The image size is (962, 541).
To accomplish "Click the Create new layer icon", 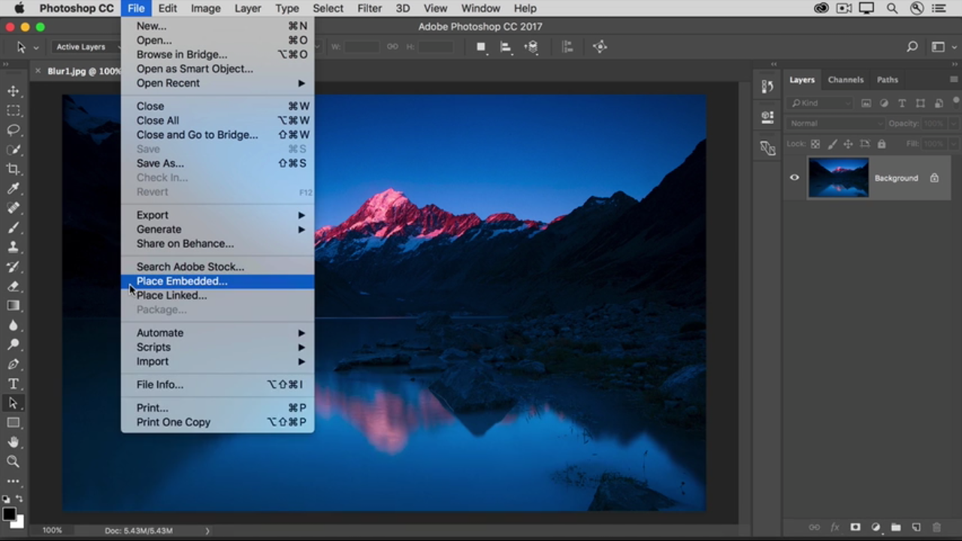I will (x=916, y=527).
